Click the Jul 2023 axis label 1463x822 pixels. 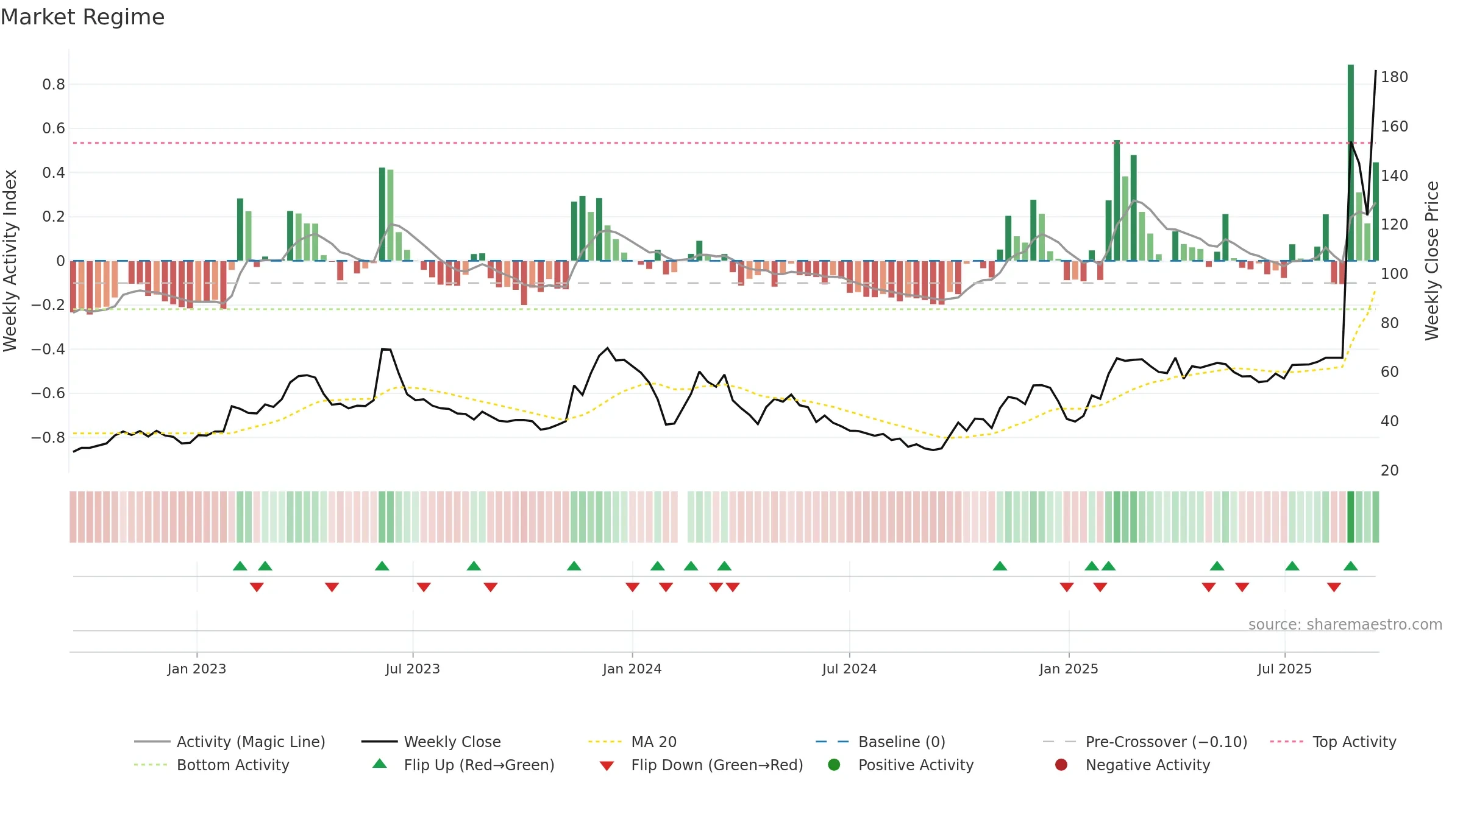pos(413,669)
